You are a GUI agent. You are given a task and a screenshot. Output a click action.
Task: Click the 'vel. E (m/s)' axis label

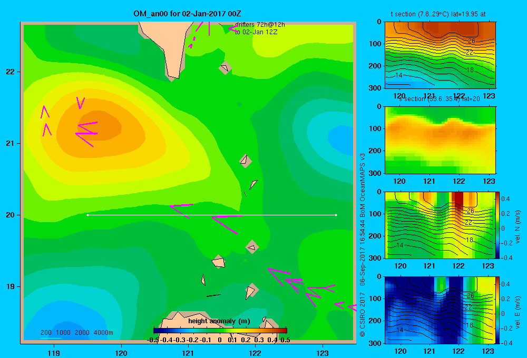[x=518, y=312]
